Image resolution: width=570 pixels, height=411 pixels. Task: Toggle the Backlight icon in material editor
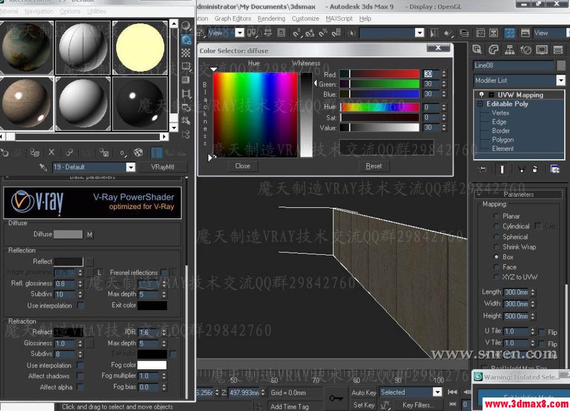(x=186, y=40)
